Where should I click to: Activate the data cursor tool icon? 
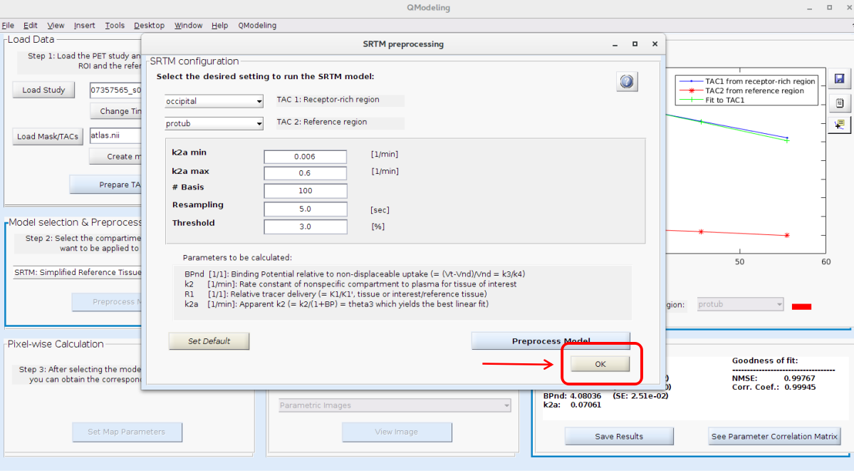(839, 125)
